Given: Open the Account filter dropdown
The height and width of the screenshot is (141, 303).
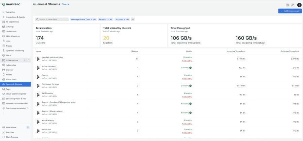Looking at the screenshot, I should click(122, 19).
